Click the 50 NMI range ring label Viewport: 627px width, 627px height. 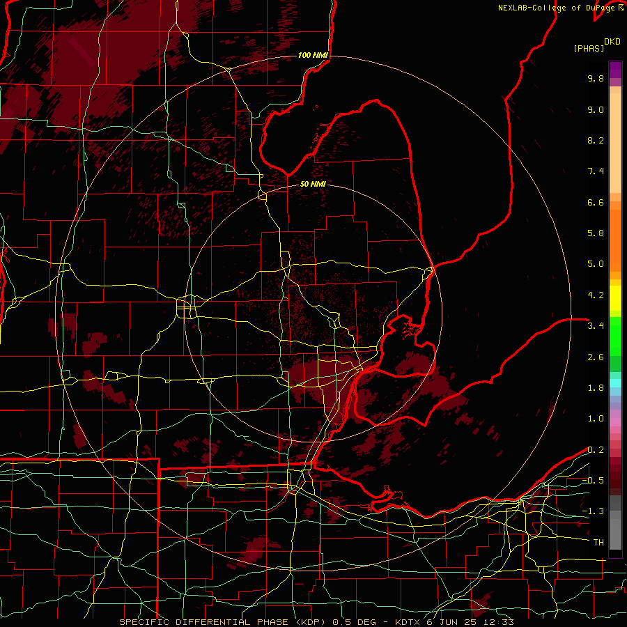pos(313,184)
